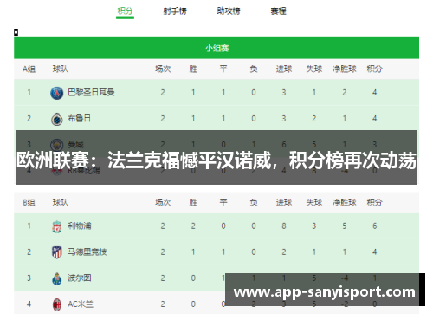This screenshot has height=314, width=433.
Task: Click the Liverpool club crest
Action: [x=57, y=226]
